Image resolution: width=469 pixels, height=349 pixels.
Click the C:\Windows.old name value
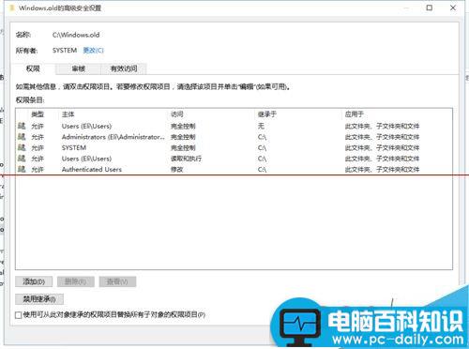tap(76, 35)
